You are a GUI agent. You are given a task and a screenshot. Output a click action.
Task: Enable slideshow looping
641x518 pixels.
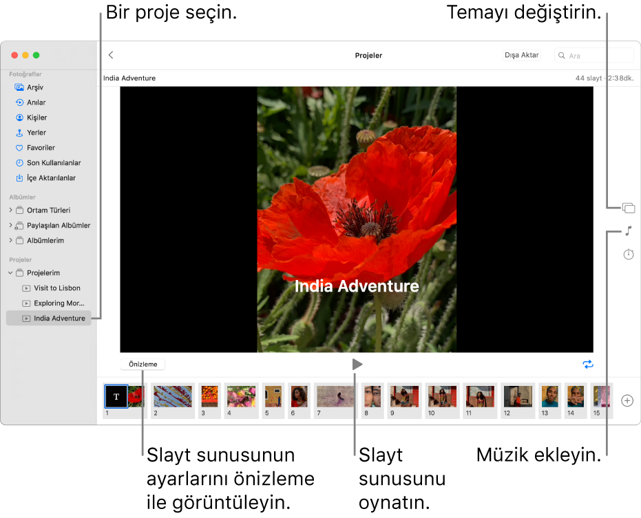pos(588,364)
